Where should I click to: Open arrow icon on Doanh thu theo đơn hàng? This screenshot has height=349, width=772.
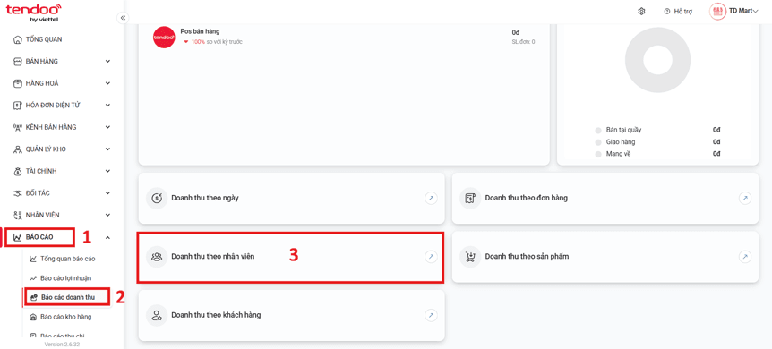click(745, 199)
